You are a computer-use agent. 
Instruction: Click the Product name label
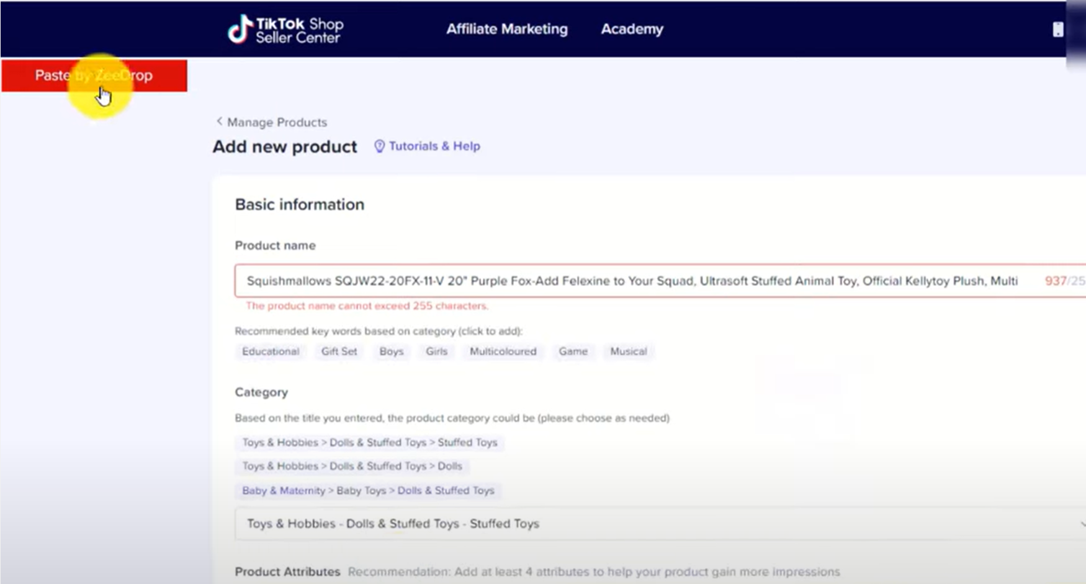tap(275, 246)
